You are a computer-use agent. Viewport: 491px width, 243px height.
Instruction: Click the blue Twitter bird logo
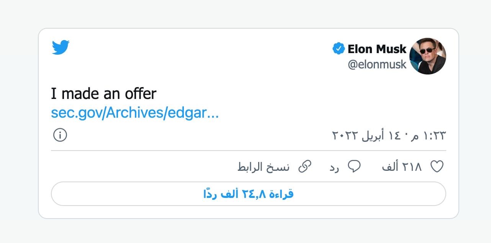click(61, 47)
